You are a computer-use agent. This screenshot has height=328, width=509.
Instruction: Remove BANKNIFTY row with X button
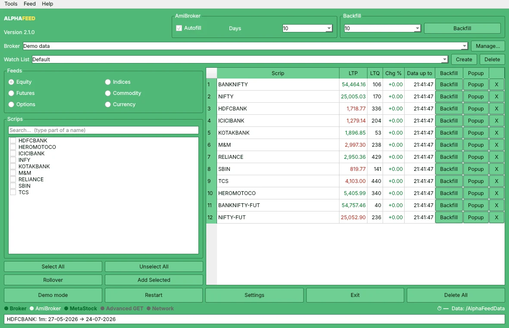(x=496, y=85)
